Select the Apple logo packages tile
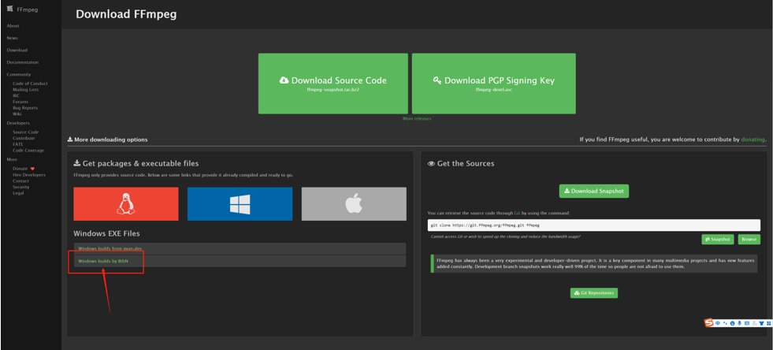The image size is (773, 350). click(354, 203)
